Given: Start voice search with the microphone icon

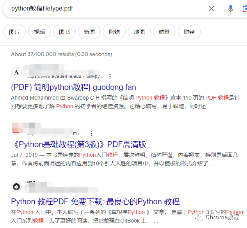Looking at the screenshot, I should tap(230, 9).
